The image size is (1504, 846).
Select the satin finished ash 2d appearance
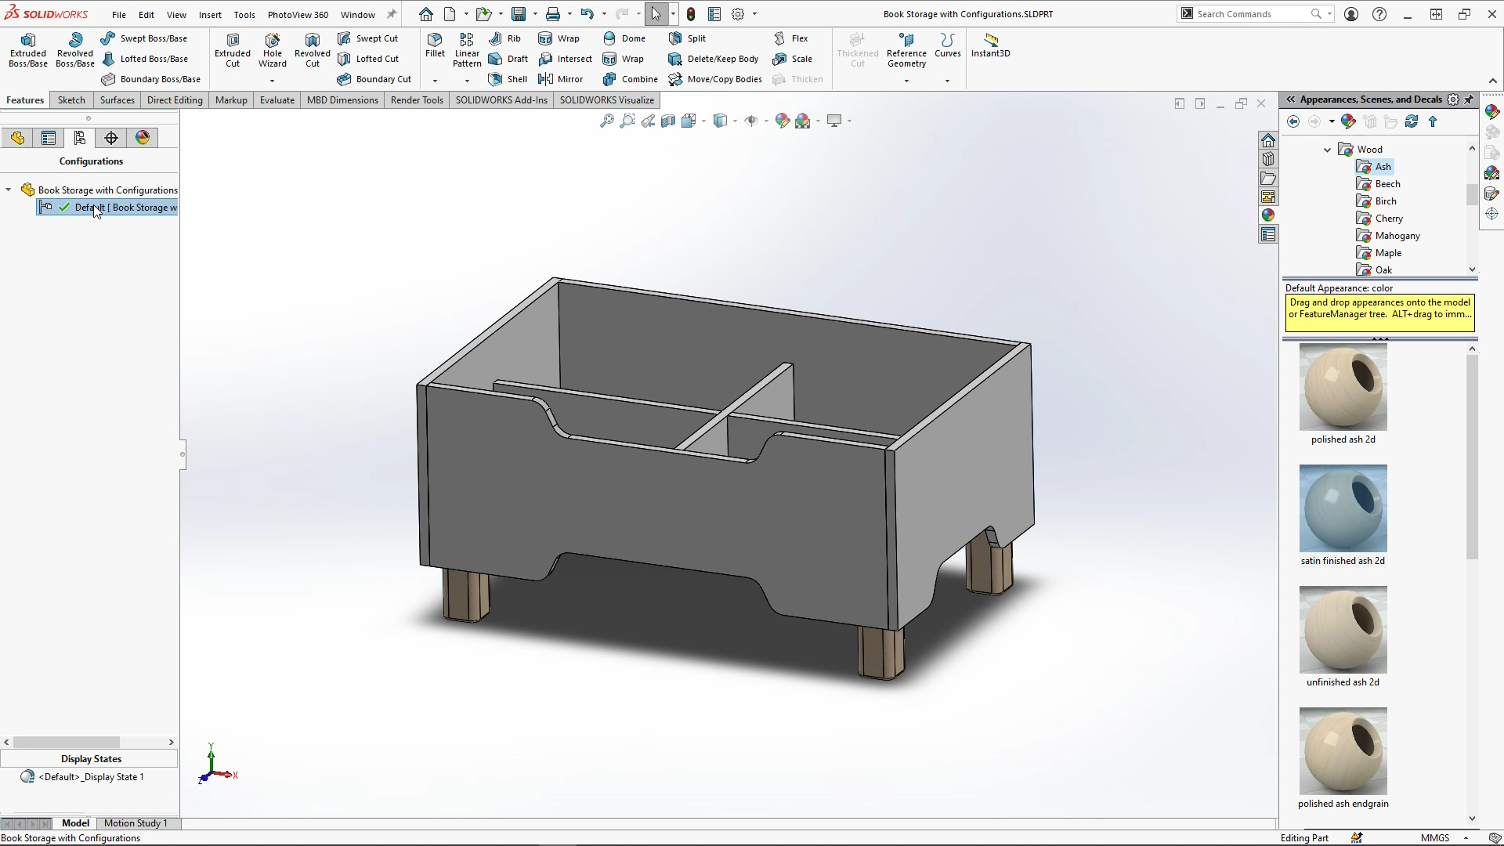pyautogui.click(x=1343, y=508)
